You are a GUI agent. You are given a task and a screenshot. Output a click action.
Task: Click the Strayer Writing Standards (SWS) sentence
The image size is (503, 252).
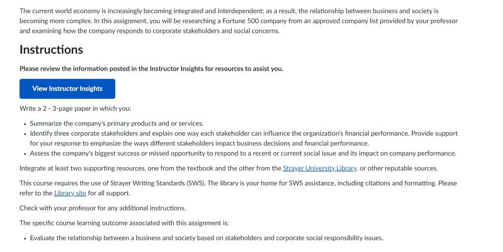[238, 188]
